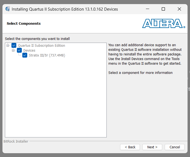Click the installer window title text

click(x=65, y=9)
